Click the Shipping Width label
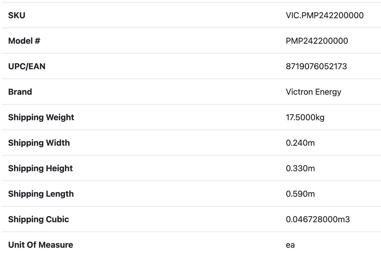This screenshot has height=268, width=381. click(39, 143)
